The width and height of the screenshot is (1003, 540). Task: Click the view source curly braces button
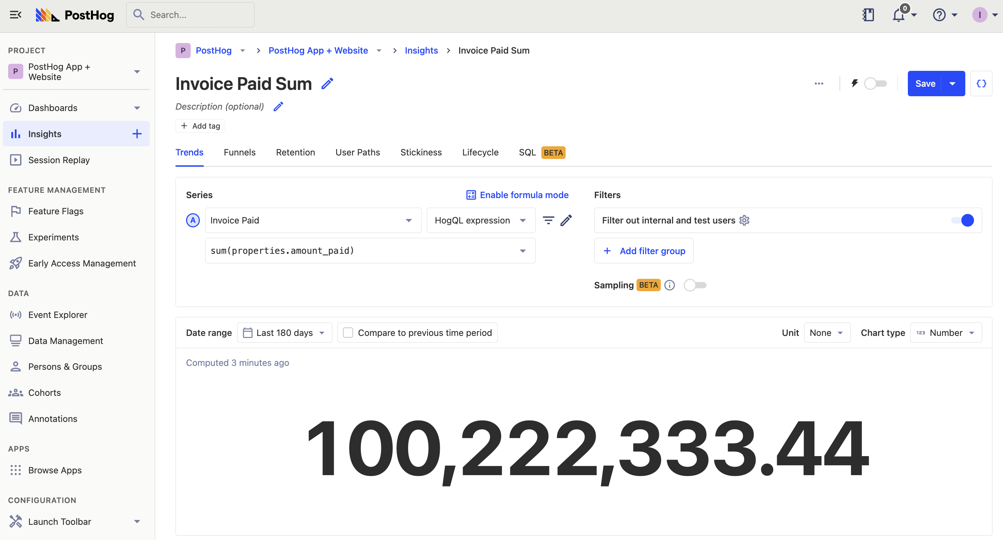(x=981, y=84)
